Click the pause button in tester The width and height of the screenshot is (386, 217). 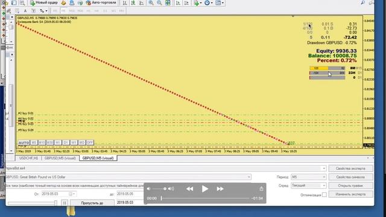[65, 203]
